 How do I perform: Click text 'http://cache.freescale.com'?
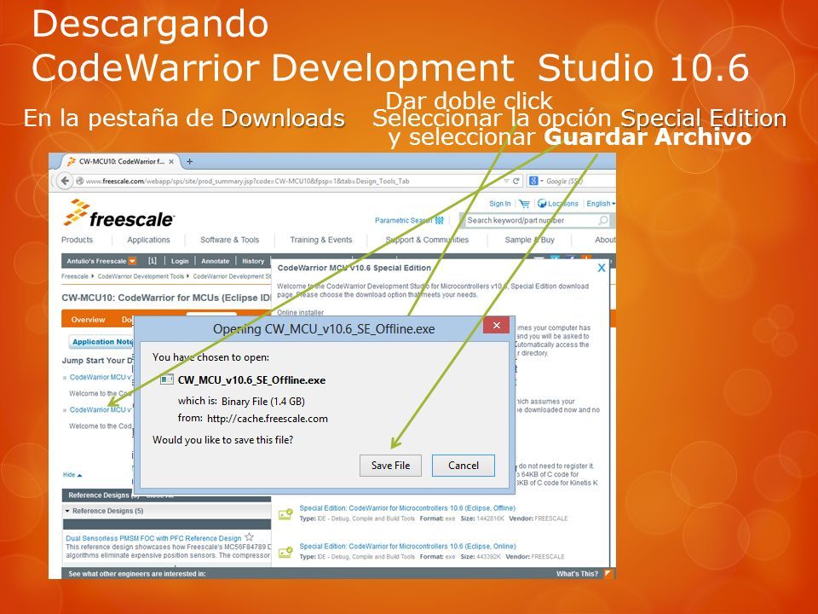point(267,418)
